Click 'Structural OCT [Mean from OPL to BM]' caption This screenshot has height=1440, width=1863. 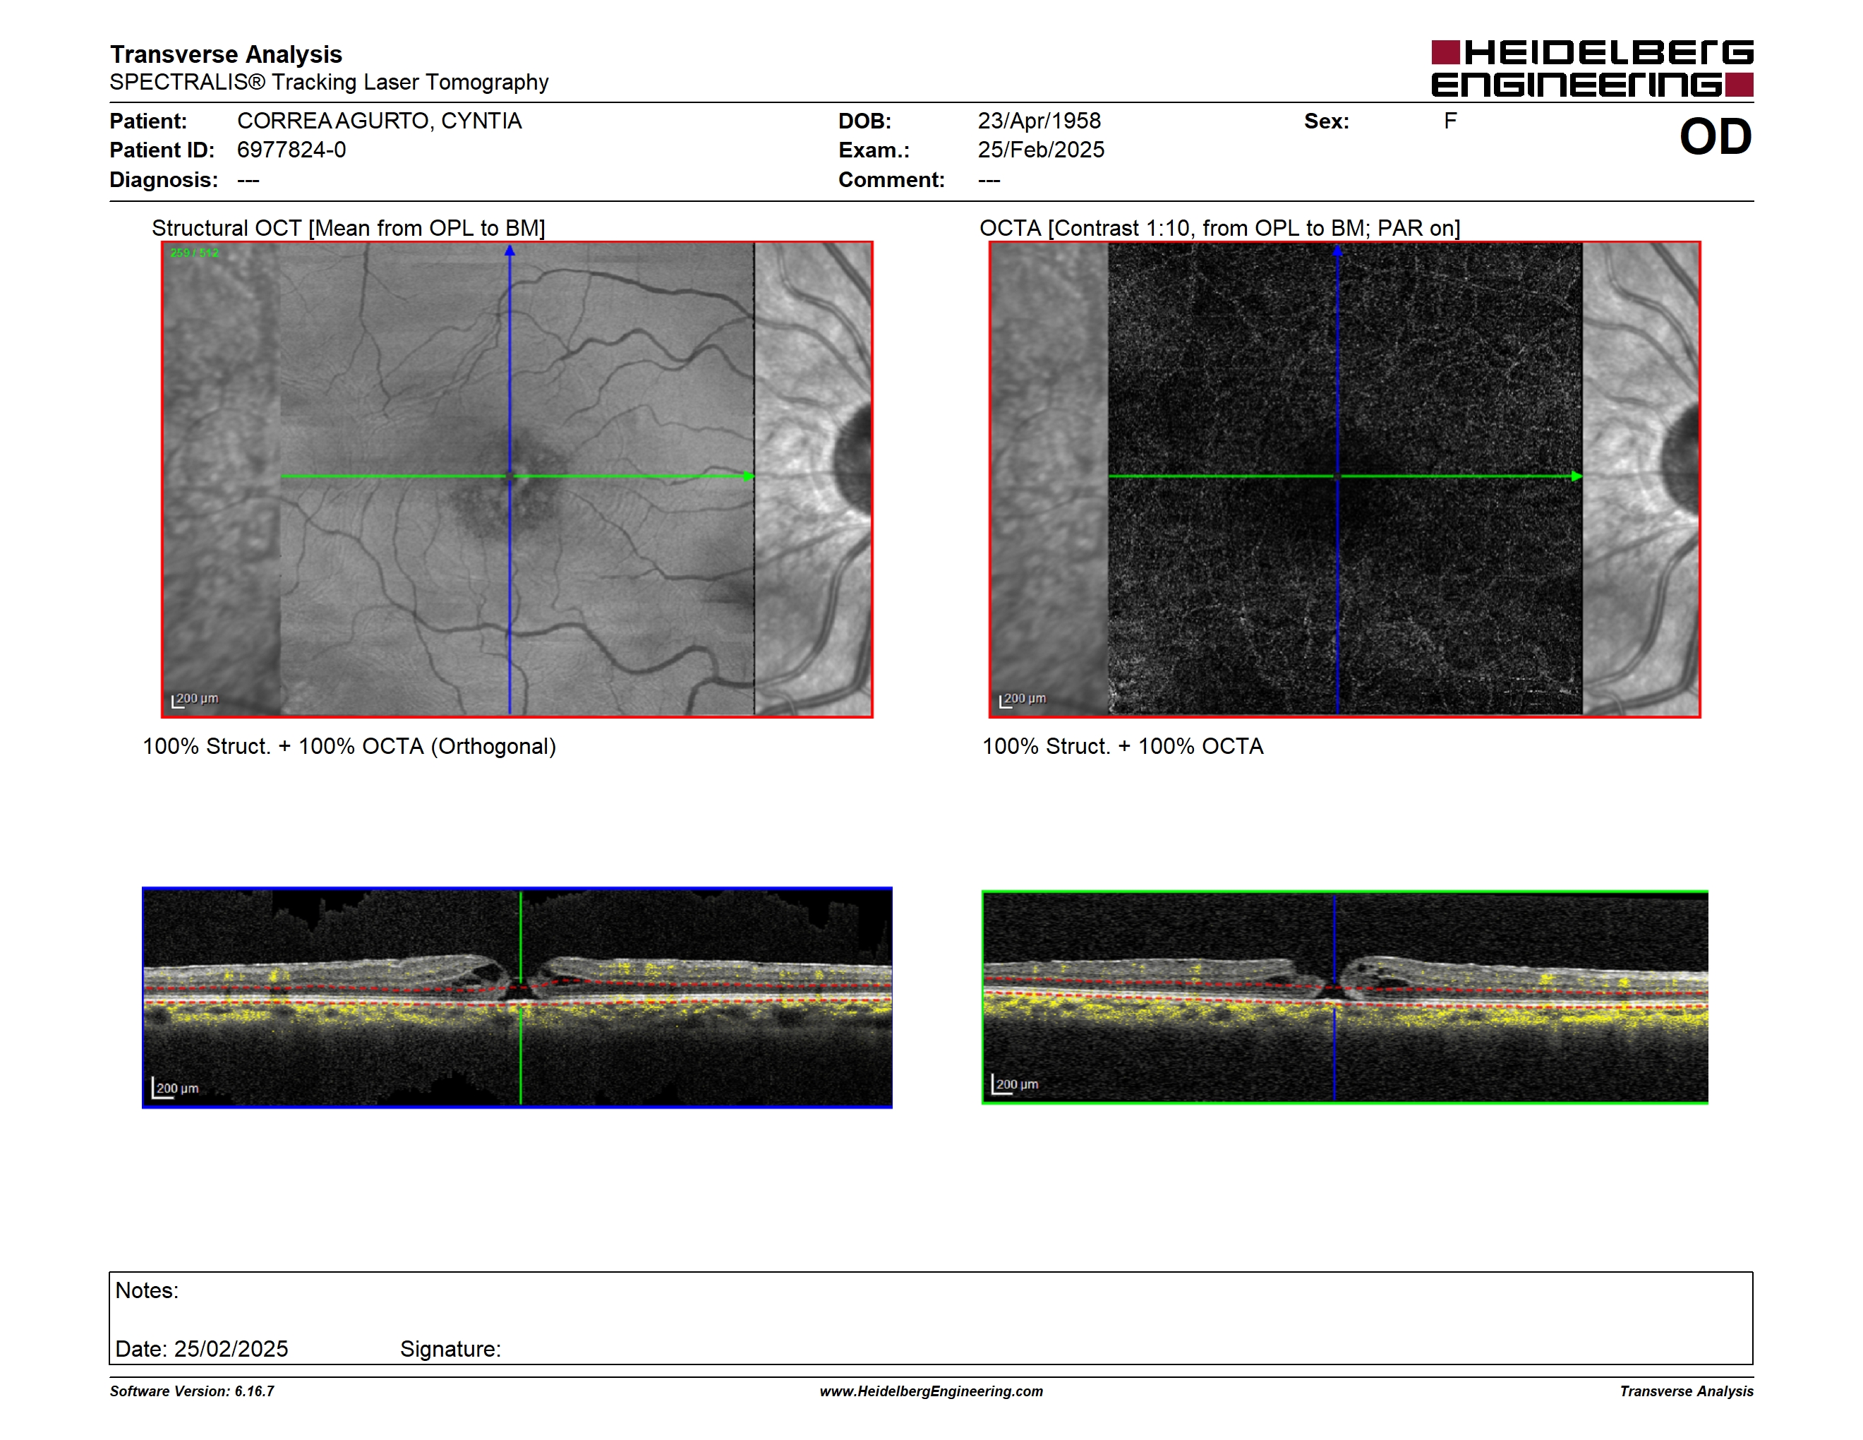click(348, 229)
